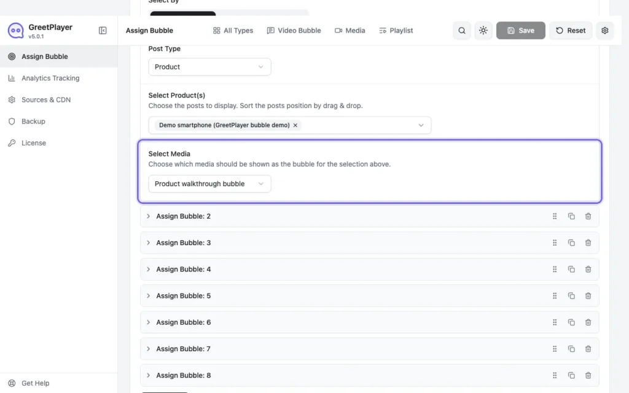Viewport: 629px width, 393px height.
Task: Click the GreetPlayer logo icon
Action: [x=15, y=31]
